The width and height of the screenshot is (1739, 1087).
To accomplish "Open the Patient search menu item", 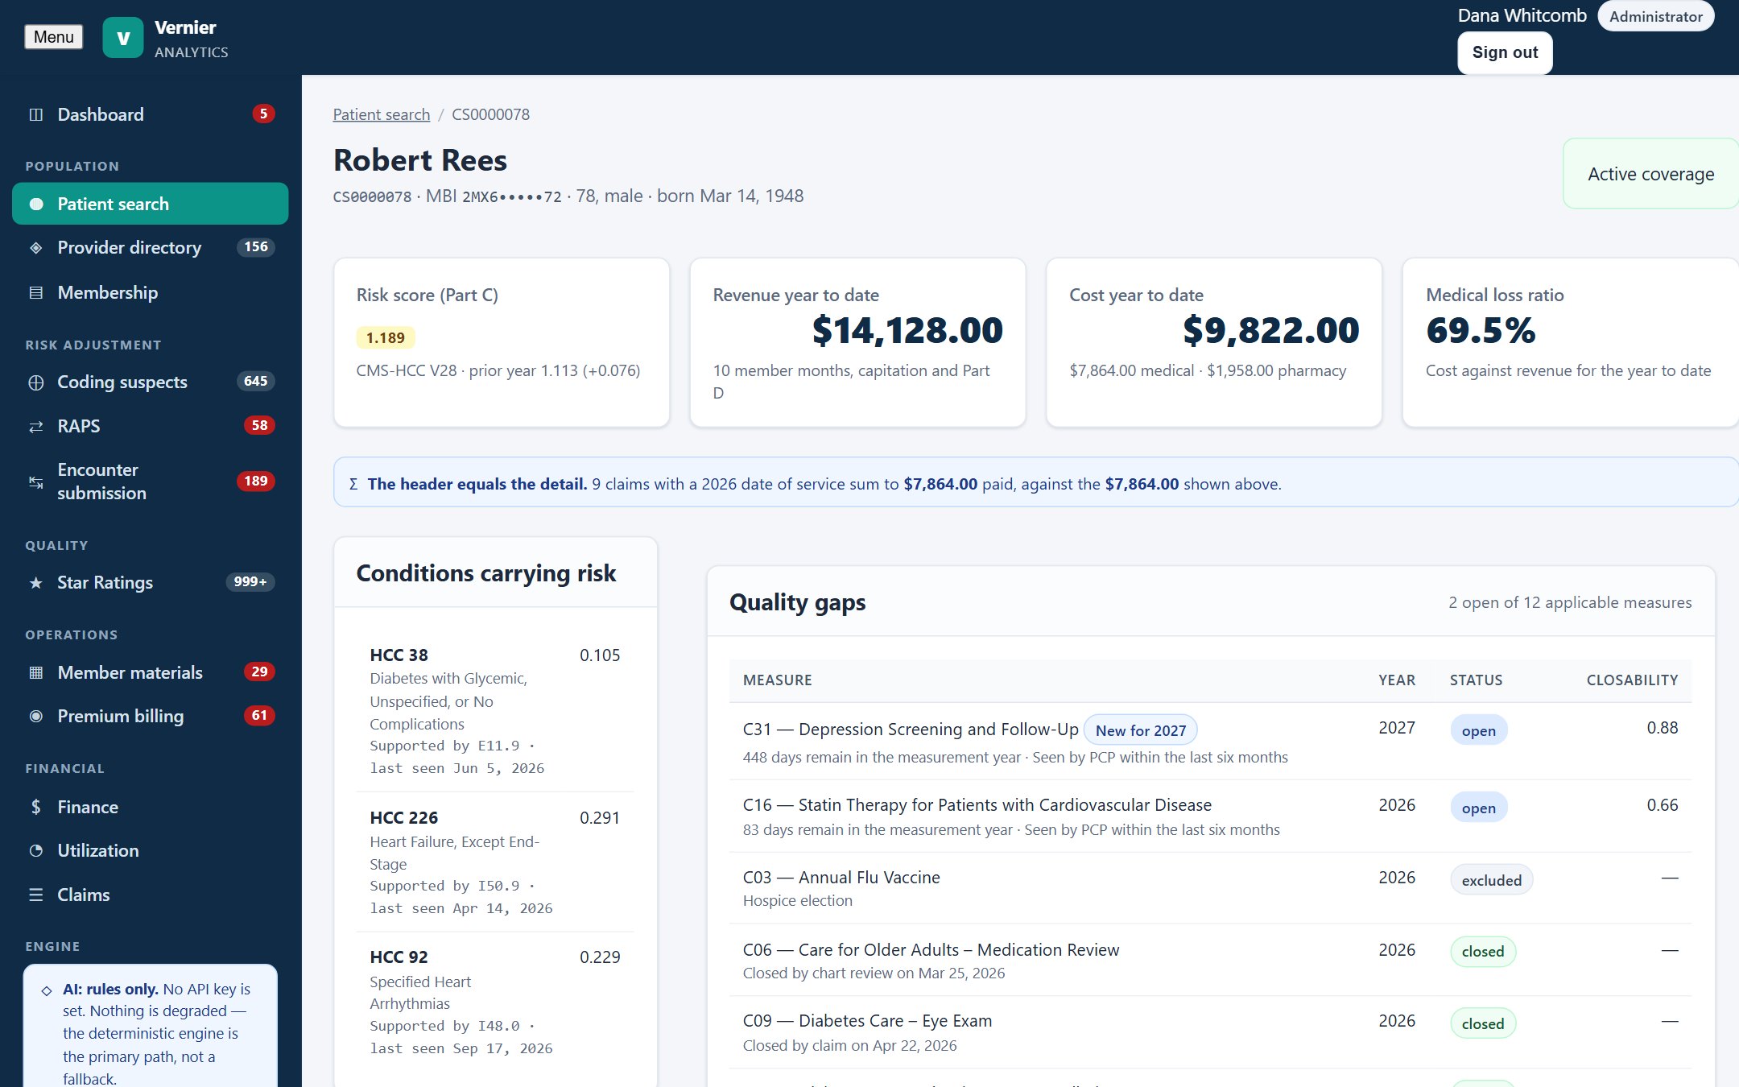I will (151, 204).
